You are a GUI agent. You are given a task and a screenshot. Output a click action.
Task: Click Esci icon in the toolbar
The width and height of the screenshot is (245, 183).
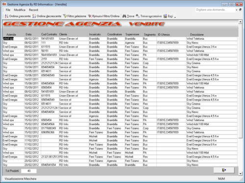click(x=165, y=16)
